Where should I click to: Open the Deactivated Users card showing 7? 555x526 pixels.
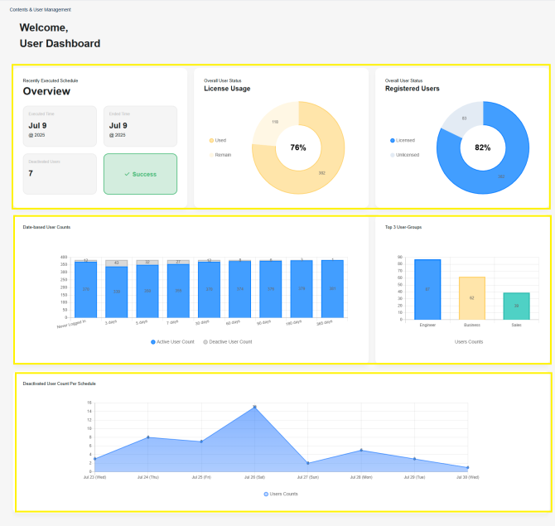60,174
